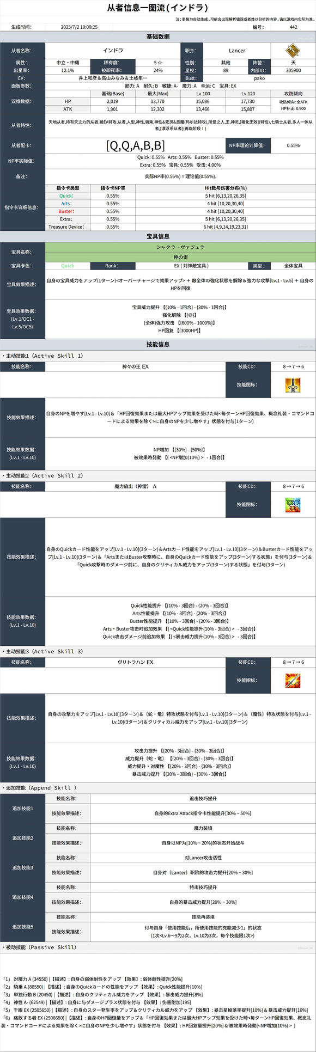Click the generation time 2025/7/2 19:00:25

coord(79,27)
